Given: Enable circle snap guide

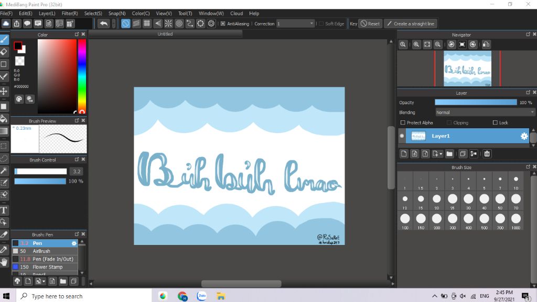Looking at the screenshot, I should pos(179,24).
